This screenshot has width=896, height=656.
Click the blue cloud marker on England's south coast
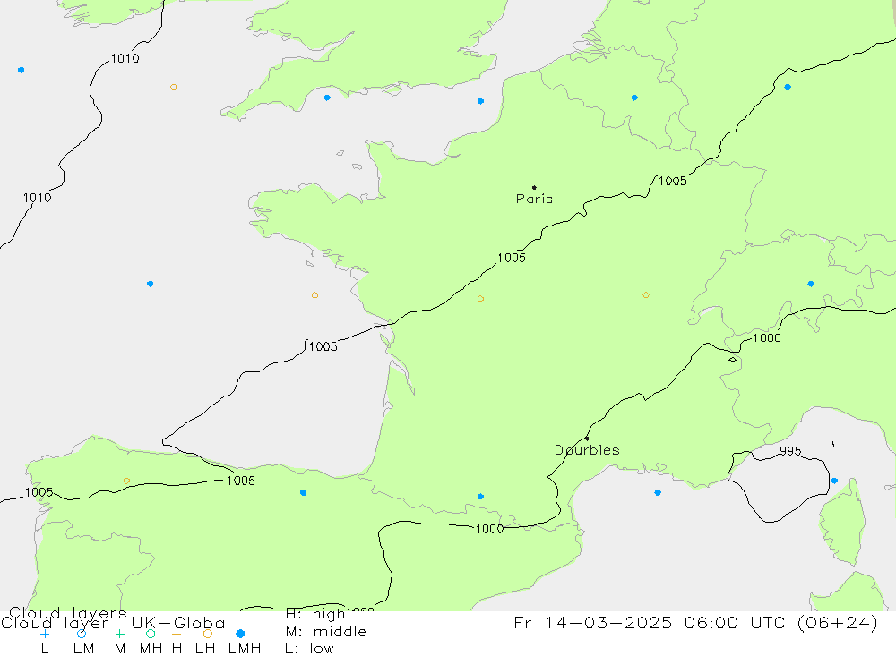click(327, 98)
